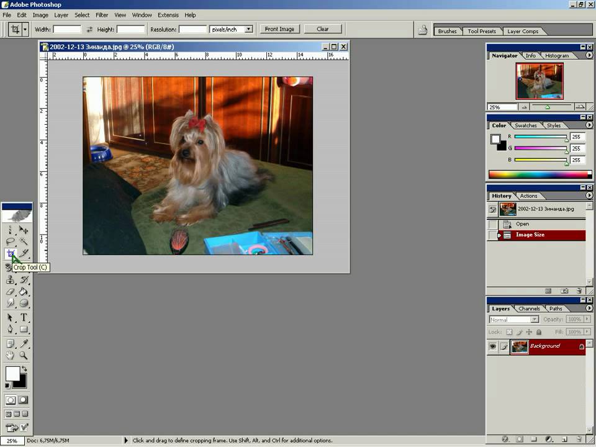Select the Crop tool in toolbox
596x447 pixels.
point(11,253)
